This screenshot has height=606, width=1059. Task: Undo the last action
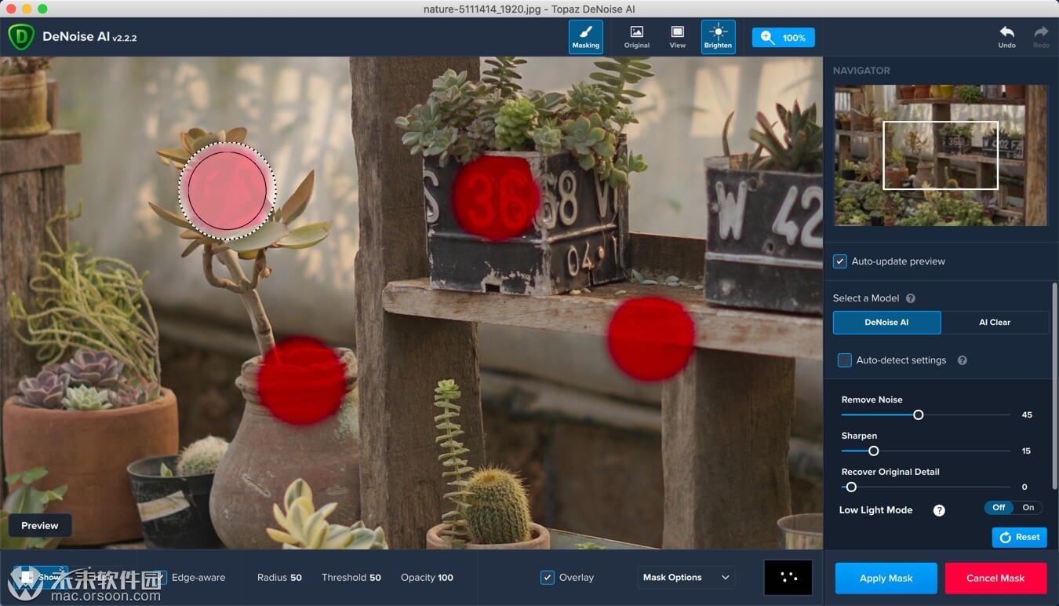(x=1006, y=36)
